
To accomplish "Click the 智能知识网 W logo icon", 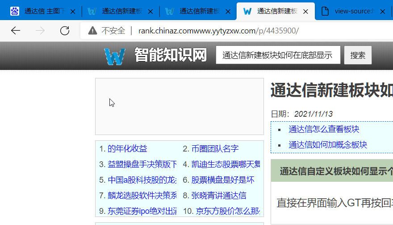I will [x=115, y=56].
